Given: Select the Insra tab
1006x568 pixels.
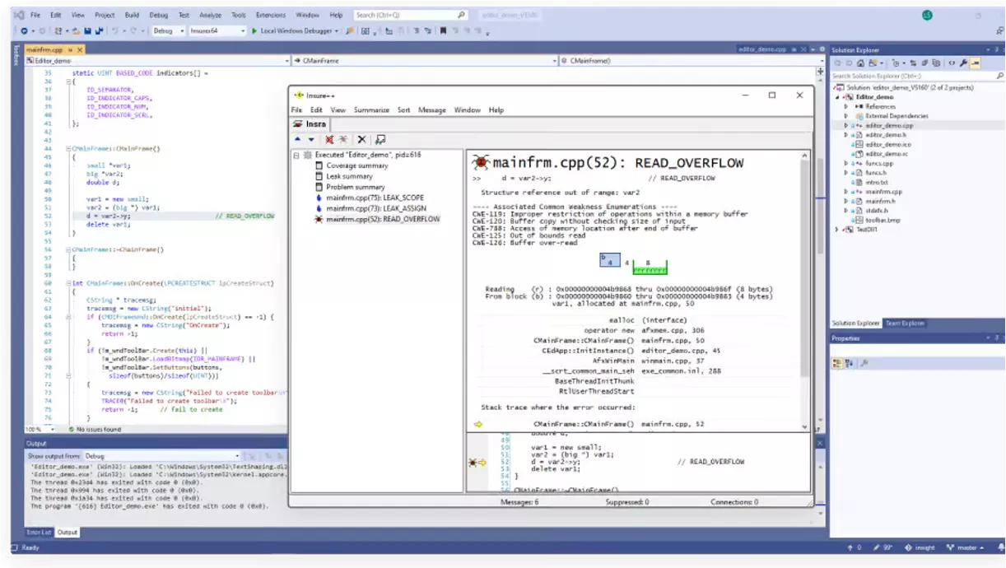Looking at the screenshot, I should 310,124.
